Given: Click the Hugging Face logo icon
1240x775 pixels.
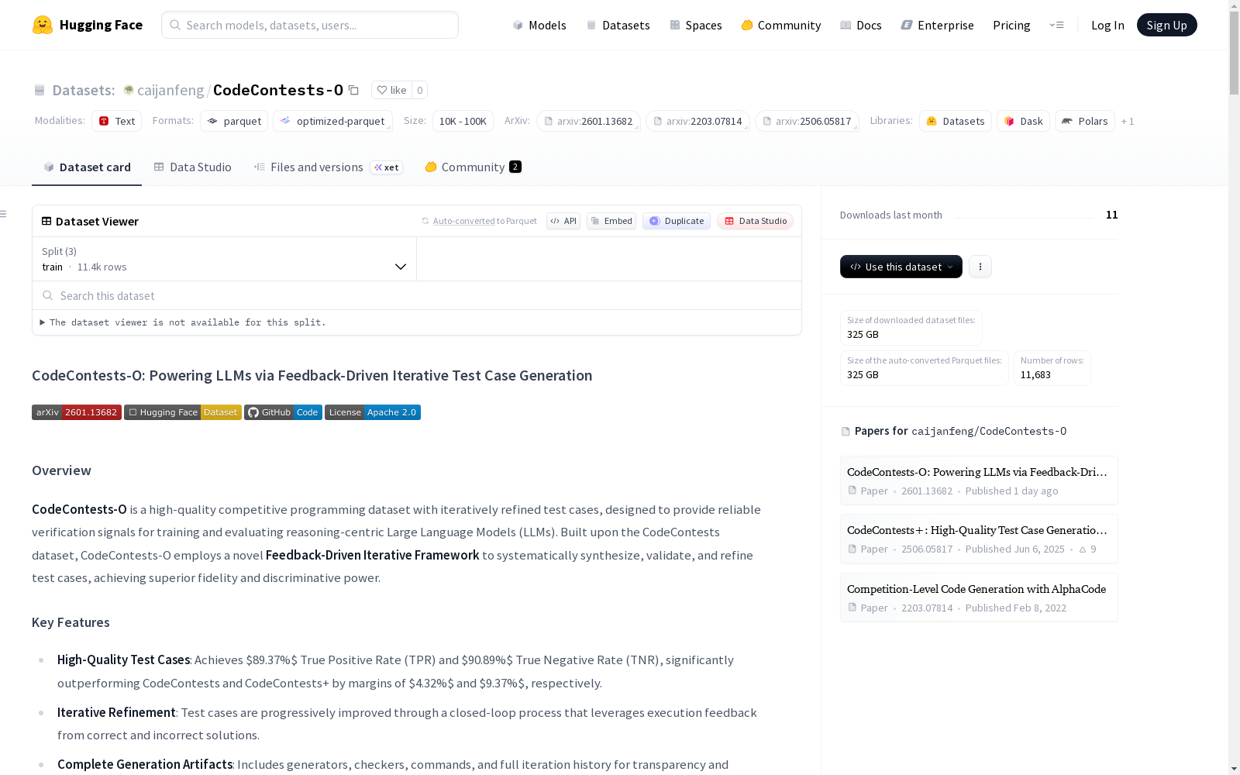Looking at the screenshot, I should click(x=43, y=25).
